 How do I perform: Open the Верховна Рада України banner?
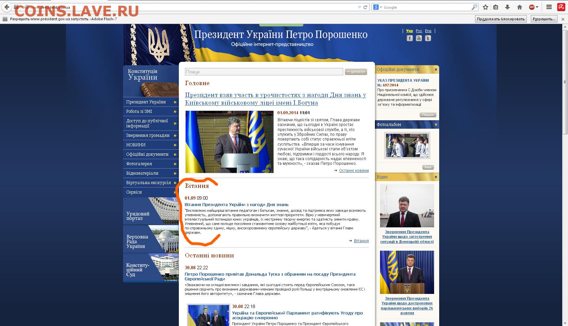151,239
